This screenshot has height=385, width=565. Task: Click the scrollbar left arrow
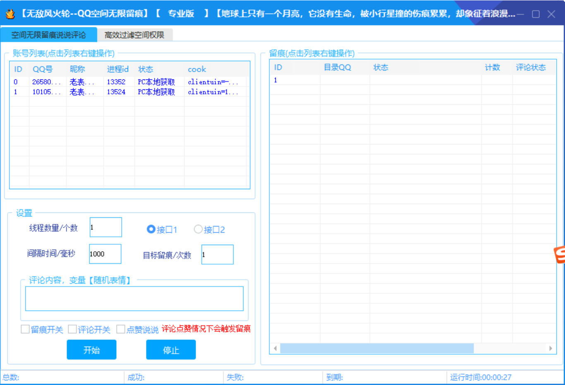point(275,349)
